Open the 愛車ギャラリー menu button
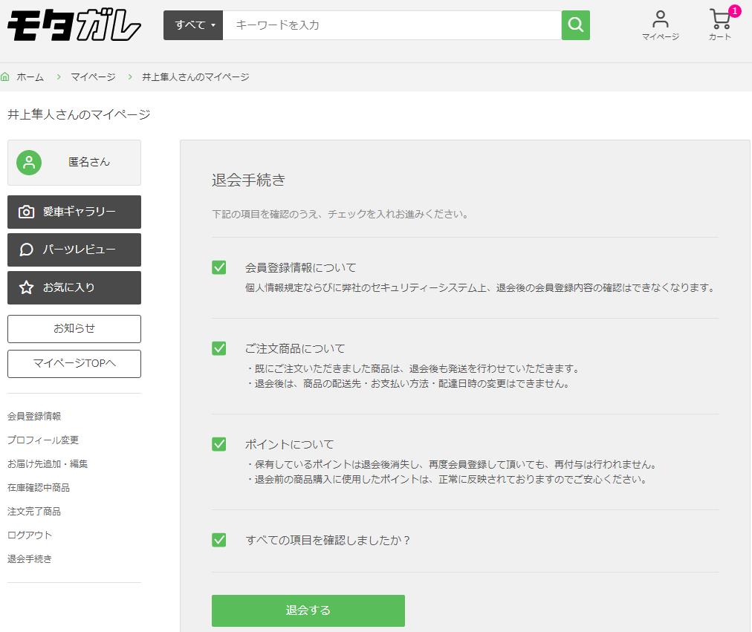The image size is (752, 632). click(x=74, y=212)
